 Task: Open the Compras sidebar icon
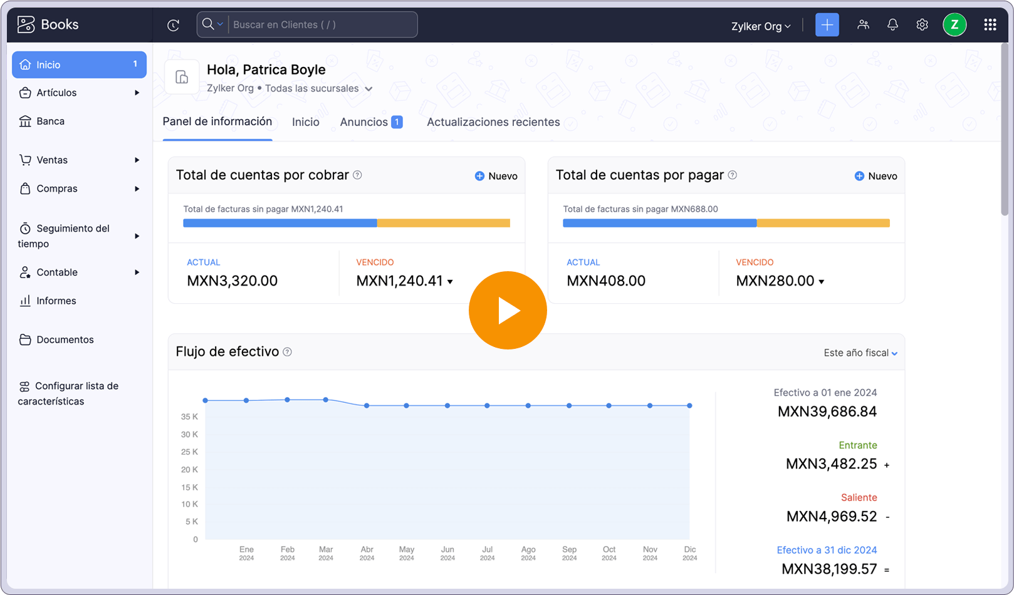pyautogui.click(x=25, y=189)
